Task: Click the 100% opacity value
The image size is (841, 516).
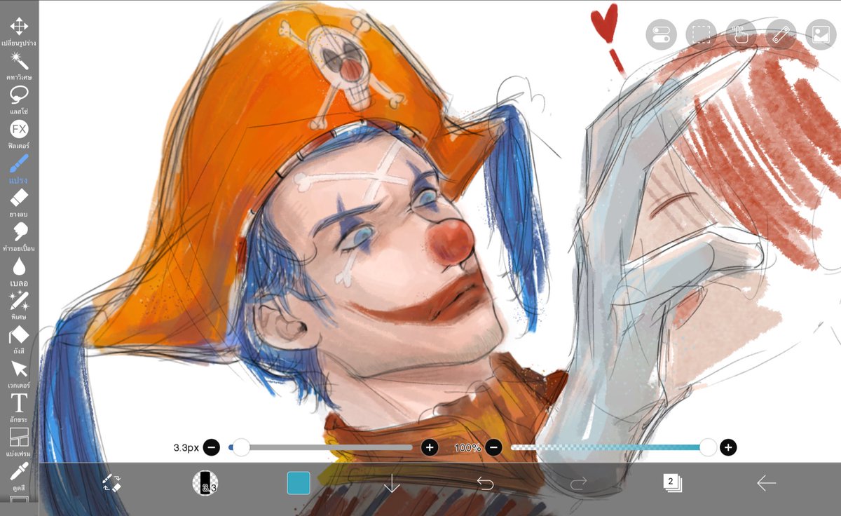Action: 467,447
